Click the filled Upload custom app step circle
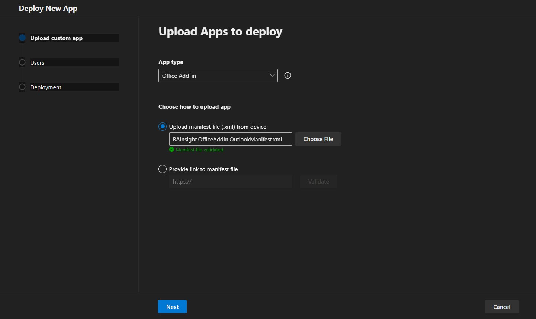The height and width of the screenshot is (319, 536). [x=22, y=38]
